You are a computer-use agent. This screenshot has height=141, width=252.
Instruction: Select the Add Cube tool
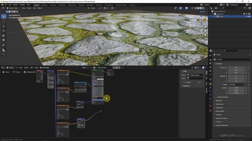point(4,55)
